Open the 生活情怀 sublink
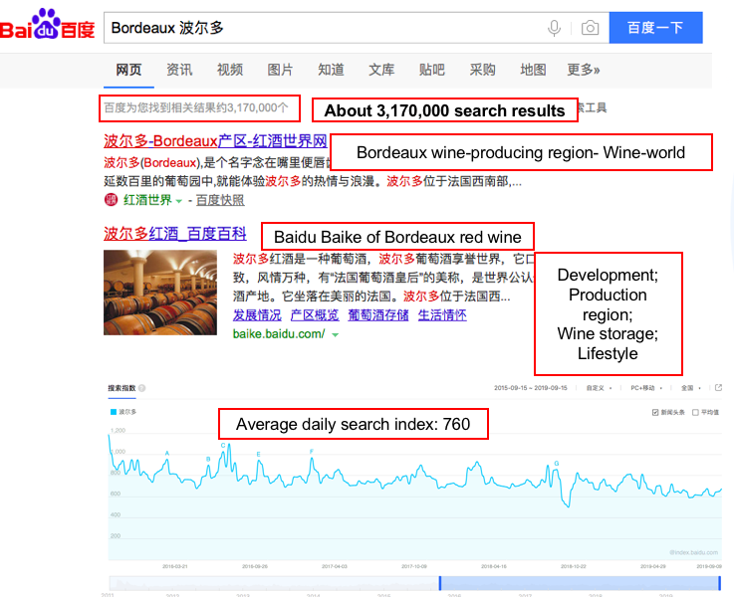734x597 pixels. click(x=442, y=315)
